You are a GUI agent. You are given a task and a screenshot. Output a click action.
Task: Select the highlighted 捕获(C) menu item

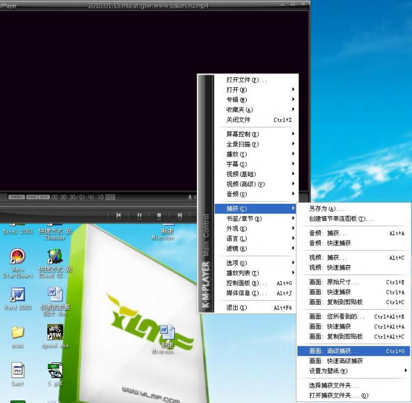point(255,209)
